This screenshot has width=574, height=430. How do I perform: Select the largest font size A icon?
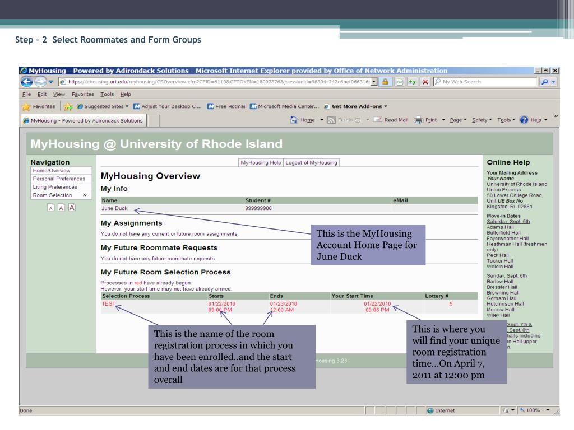click(72, 208)
